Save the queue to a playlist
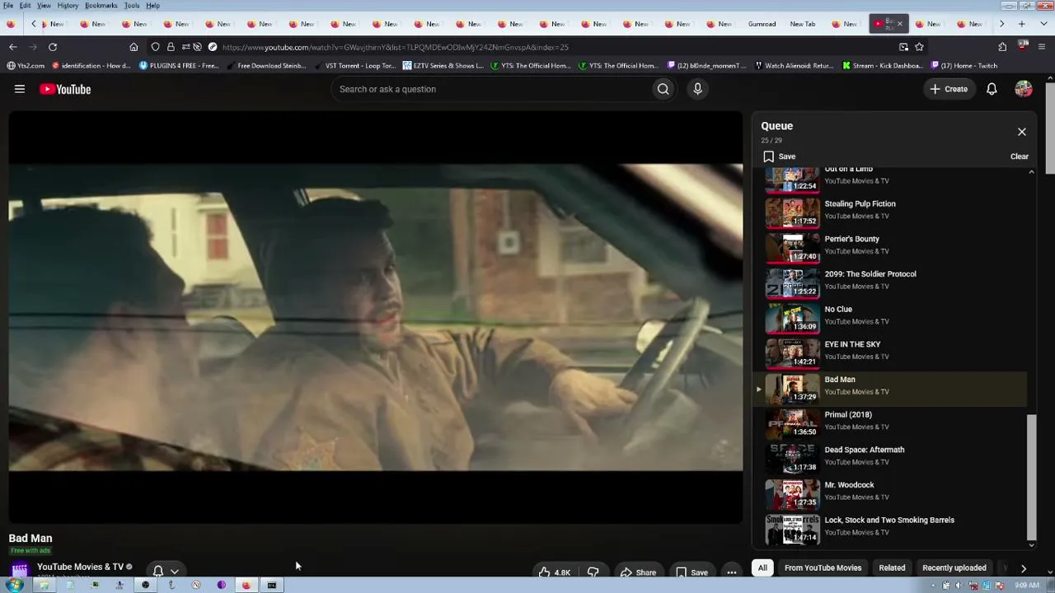The width and height of the screenshot is (1055, 593). click(779, 156)
